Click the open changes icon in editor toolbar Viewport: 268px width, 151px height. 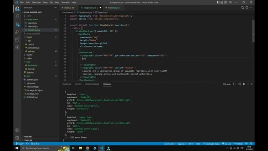(x=242, y=8)
